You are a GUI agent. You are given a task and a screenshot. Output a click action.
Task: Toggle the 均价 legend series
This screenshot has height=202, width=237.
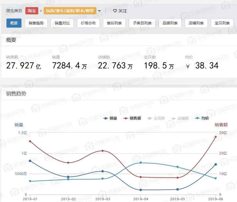(x=202, y=118)
